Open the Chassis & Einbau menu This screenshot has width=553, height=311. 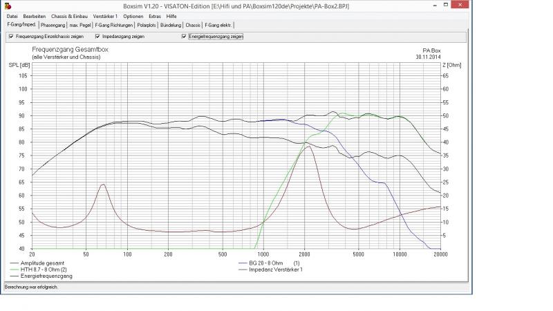point(69,16)
